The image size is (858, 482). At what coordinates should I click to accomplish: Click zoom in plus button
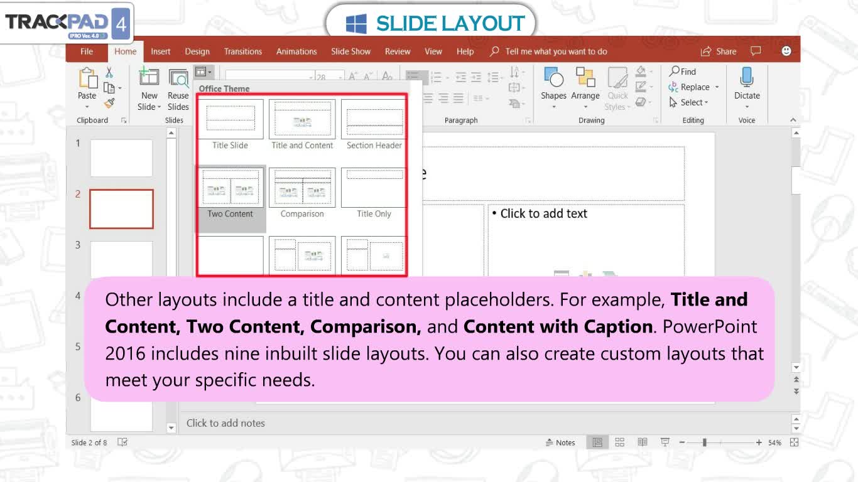(x=759, y=442)
